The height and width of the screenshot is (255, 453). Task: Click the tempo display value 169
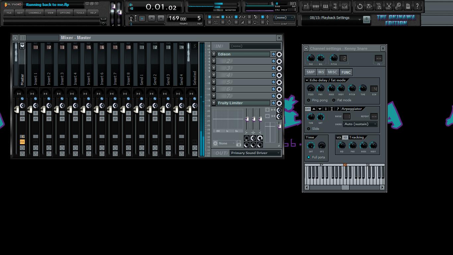click(x=174, y=18)
